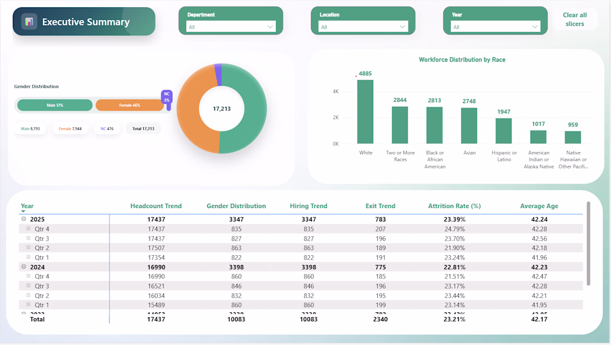Sort by Average Age column header

click(x=539, y=206)
